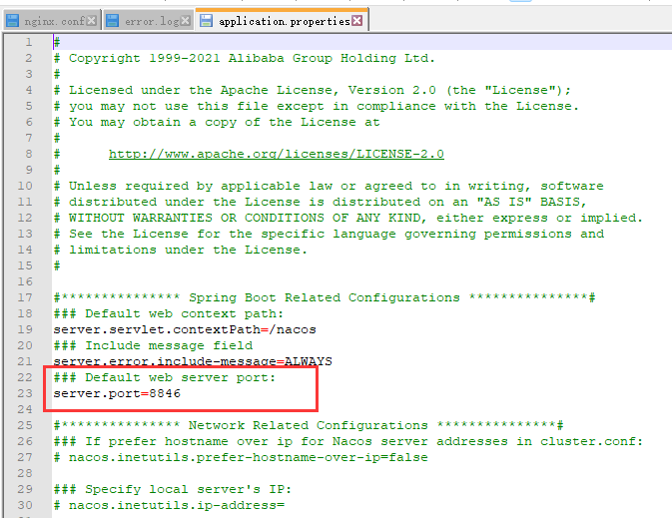Click the "You may obtain a copy" line
This screenshot has width=672, height=518.
[217, 122]
